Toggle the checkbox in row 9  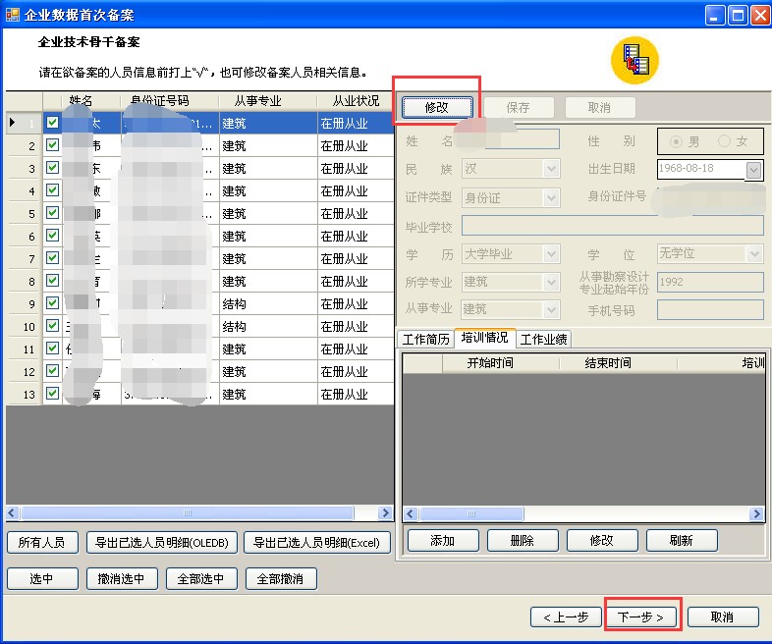pyautogui.click(x=52, y=304)
